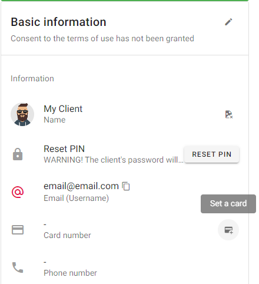
Task: Click the email@email.com address text
Action: tap(81, 186)
